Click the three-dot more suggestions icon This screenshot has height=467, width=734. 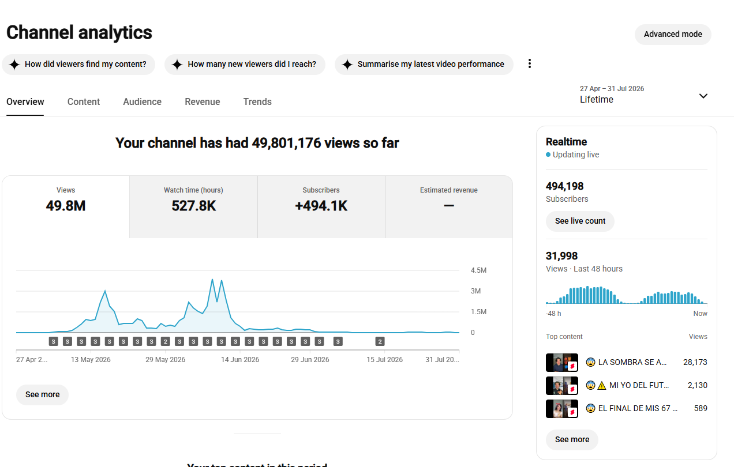[530, 64]
